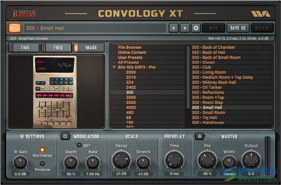Select the 2000 folder
The image size is (281, 185).
coord(131,72)
